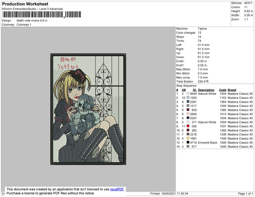The image size is (255, 197).
Task: Select the 'Stop Sequence:' heading
Action: pos(187,86)
